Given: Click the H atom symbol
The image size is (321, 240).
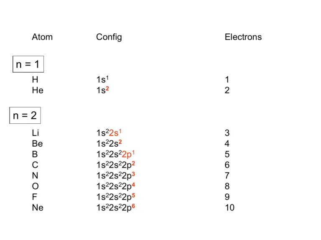Looking at the screenshot, I should 35,80.
